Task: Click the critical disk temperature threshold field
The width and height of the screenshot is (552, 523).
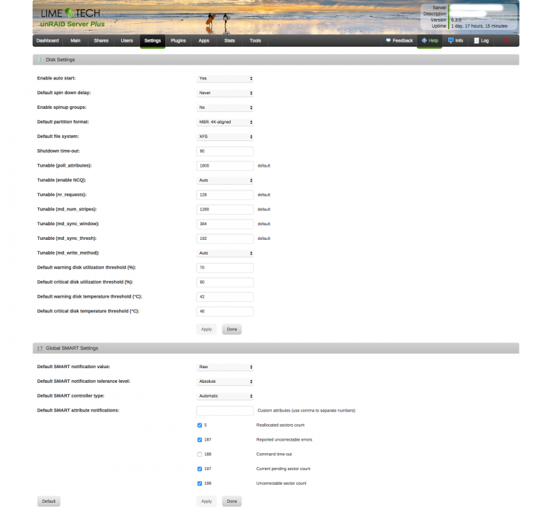Action: click(224, 311)
